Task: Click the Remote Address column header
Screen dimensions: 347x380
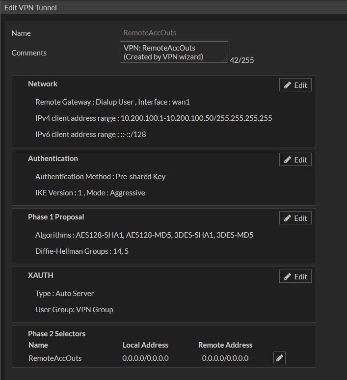Action: pyautogui.click(x=225, y=345)
